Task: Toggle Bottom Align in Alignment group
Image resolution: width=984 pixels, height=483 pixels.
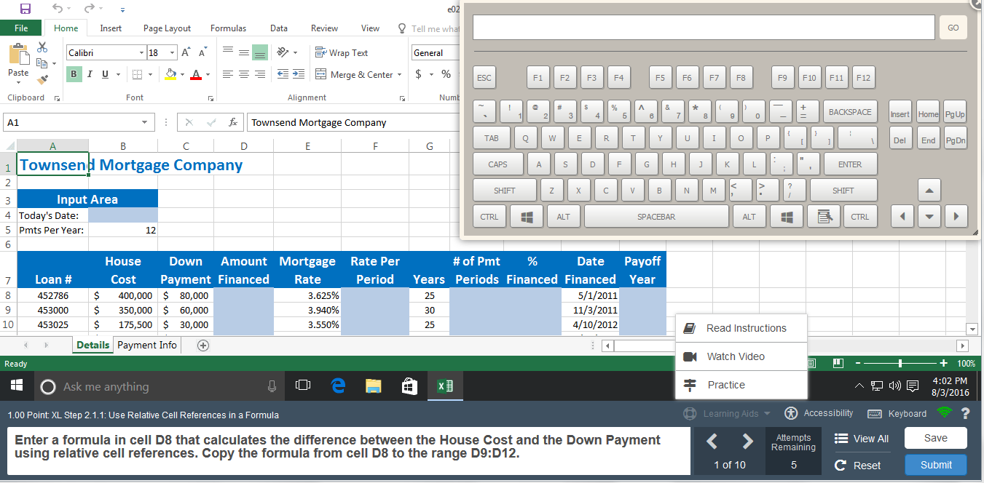Action: [259, 52]
